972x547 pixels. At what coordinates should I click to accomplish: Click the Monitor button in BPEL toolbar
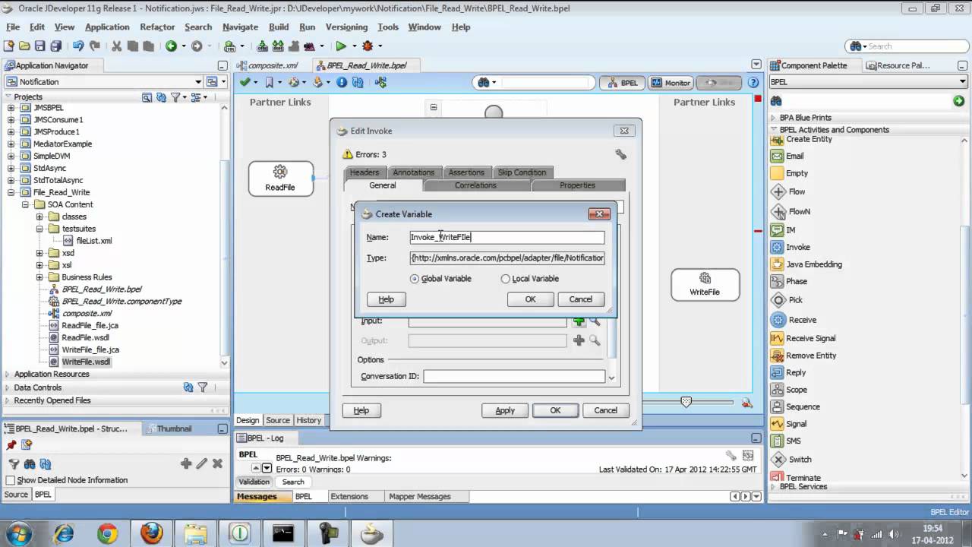[671, 83]
